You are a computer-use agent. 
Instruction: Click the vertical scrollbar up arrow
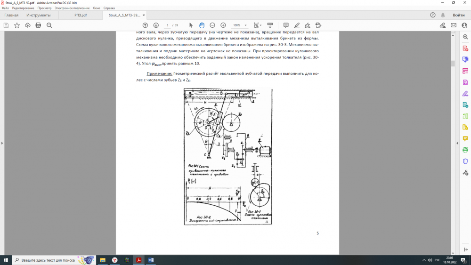[453, 35]
